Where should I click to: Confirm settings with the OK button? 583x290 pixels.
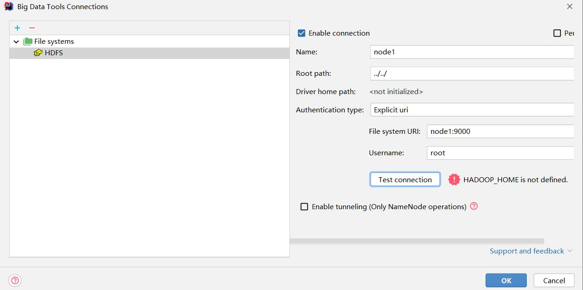tap(506, 280)
